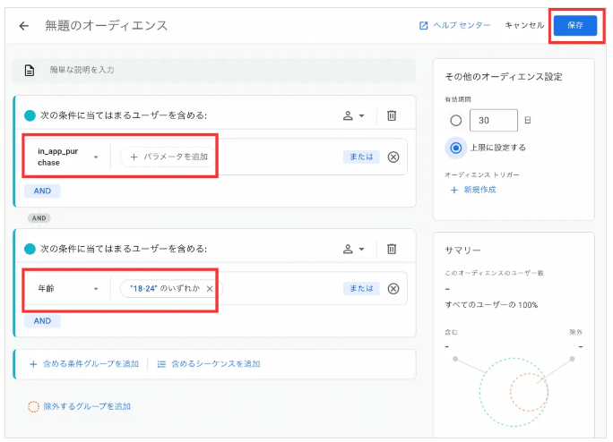Click the description document icon
The height and width of the screenshot is (442, 613).
[30, 70]
